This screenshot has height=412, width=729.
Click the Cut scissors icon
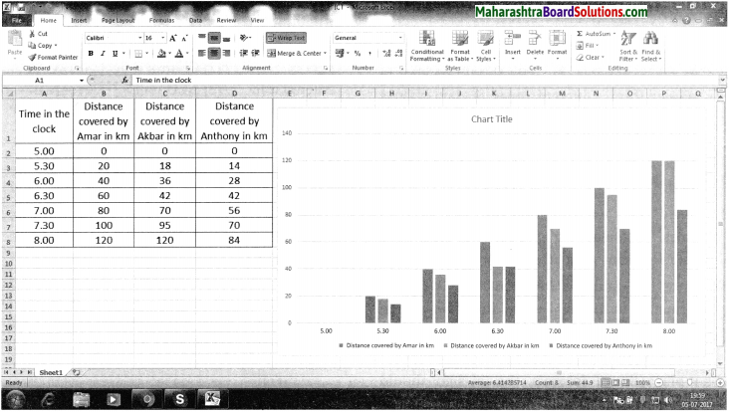32,34
